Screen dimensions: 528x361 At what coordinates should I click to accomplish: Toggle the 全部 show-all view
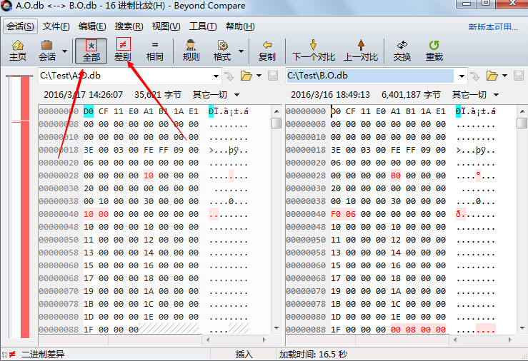click(x=91, y=51)
